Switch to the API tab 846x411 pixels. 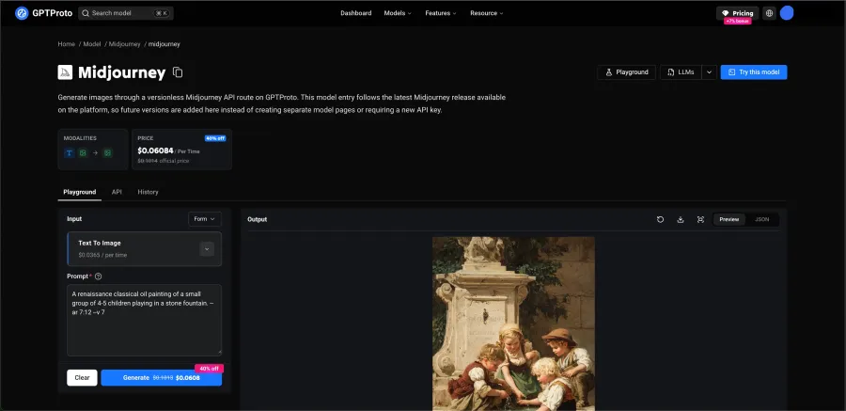point(117,192)
